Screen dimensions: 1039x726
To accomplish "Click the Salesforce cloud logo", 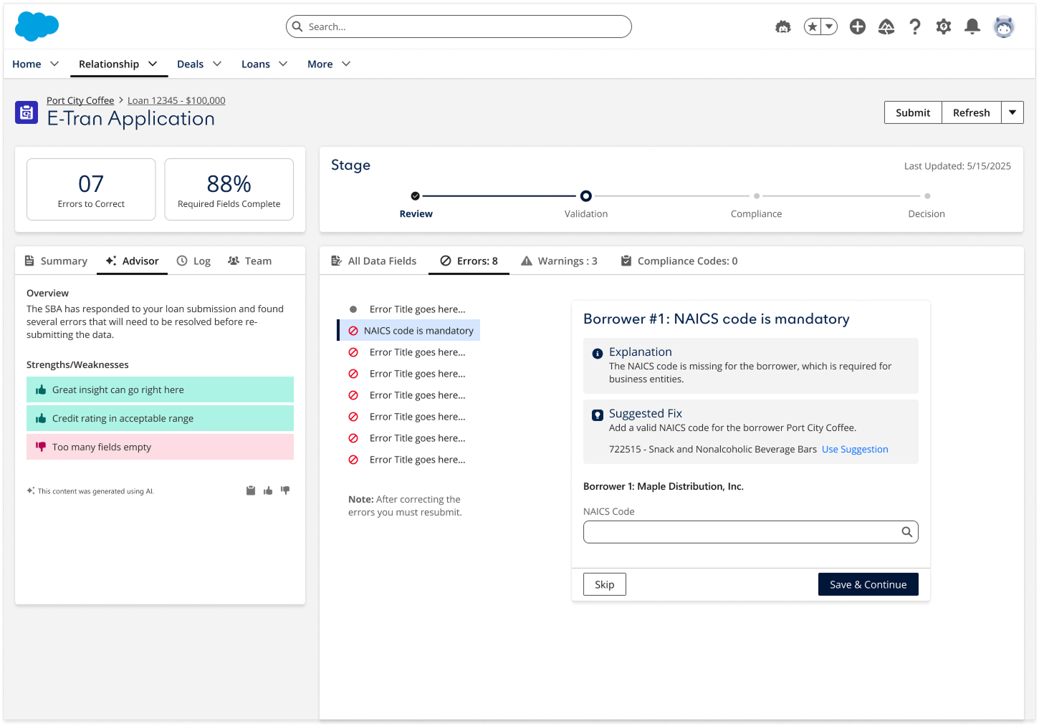I will (37, 26).
